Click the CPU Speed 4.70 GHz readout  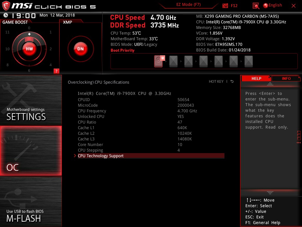(143, 17)
